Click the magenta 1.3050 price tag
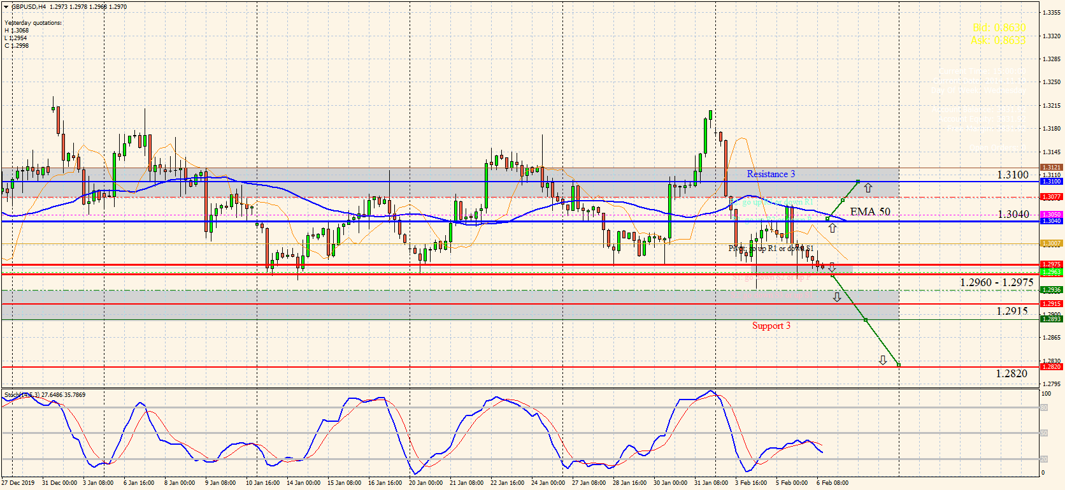 1050,215
